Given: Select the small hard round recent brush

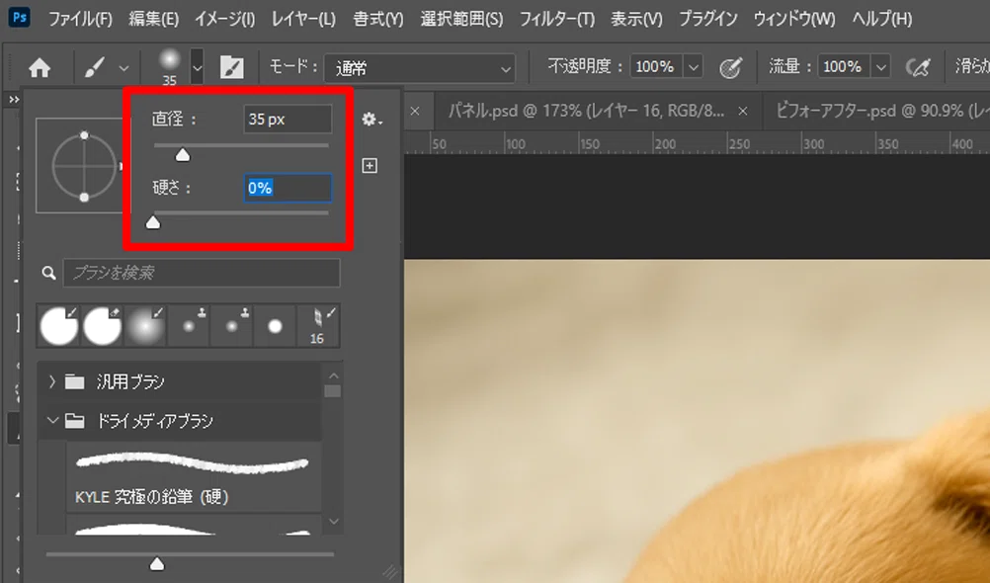Looking at the screenshot, I should 275,326.
